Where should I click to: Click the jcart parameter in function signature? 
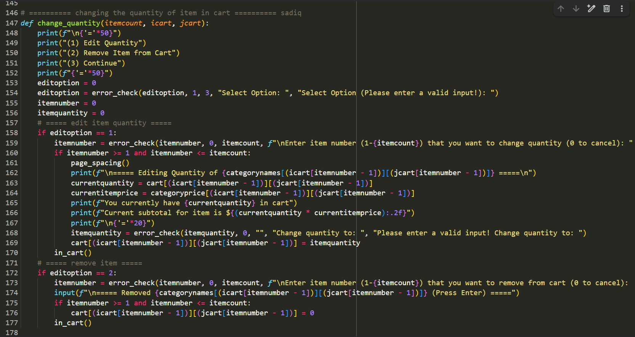point(190,23)
